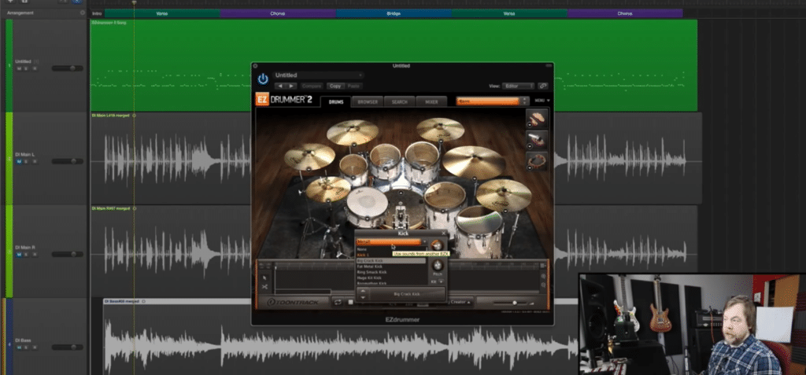Mute the DI Main L track
The width and height of the screenshot is (806, 375).
(x=19, y=161)
